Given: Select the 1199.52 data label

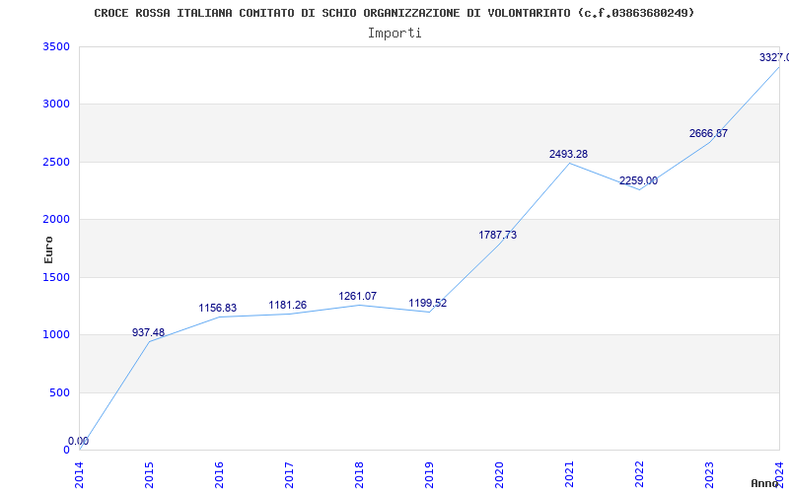Looking at the screenshot, I should (427, 304).
